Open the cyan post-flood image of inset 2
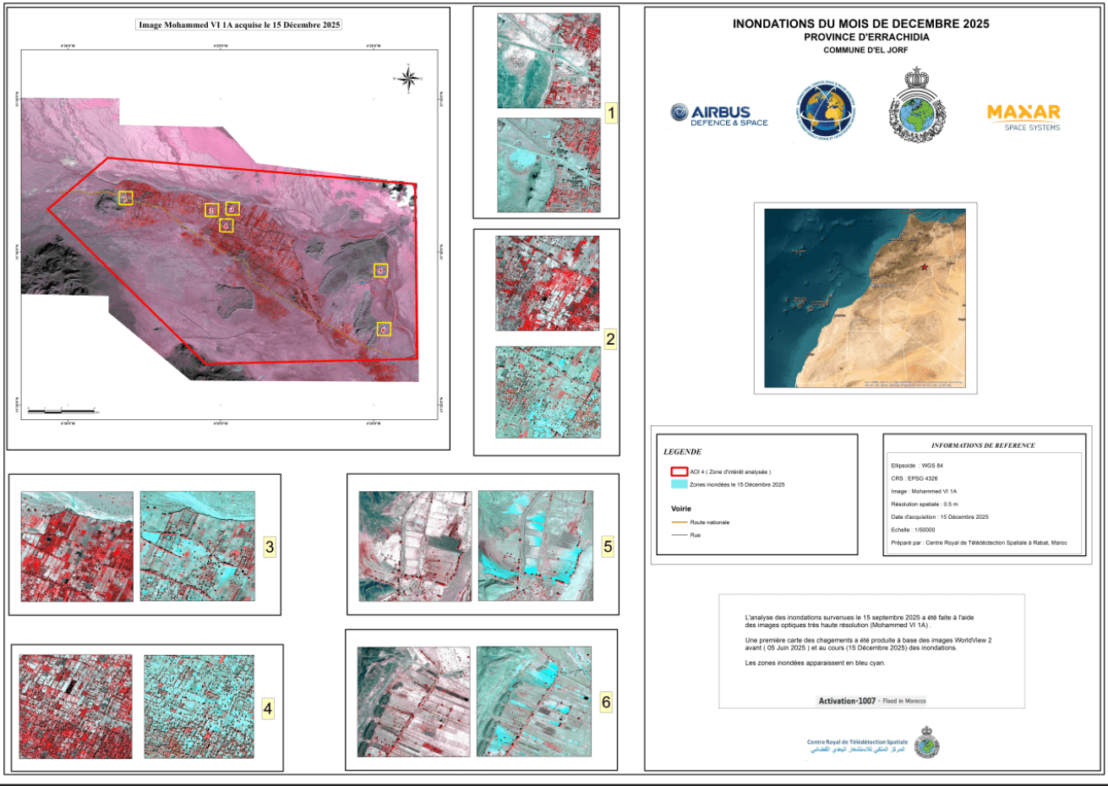1108x786 pixels. pos(549,392)
